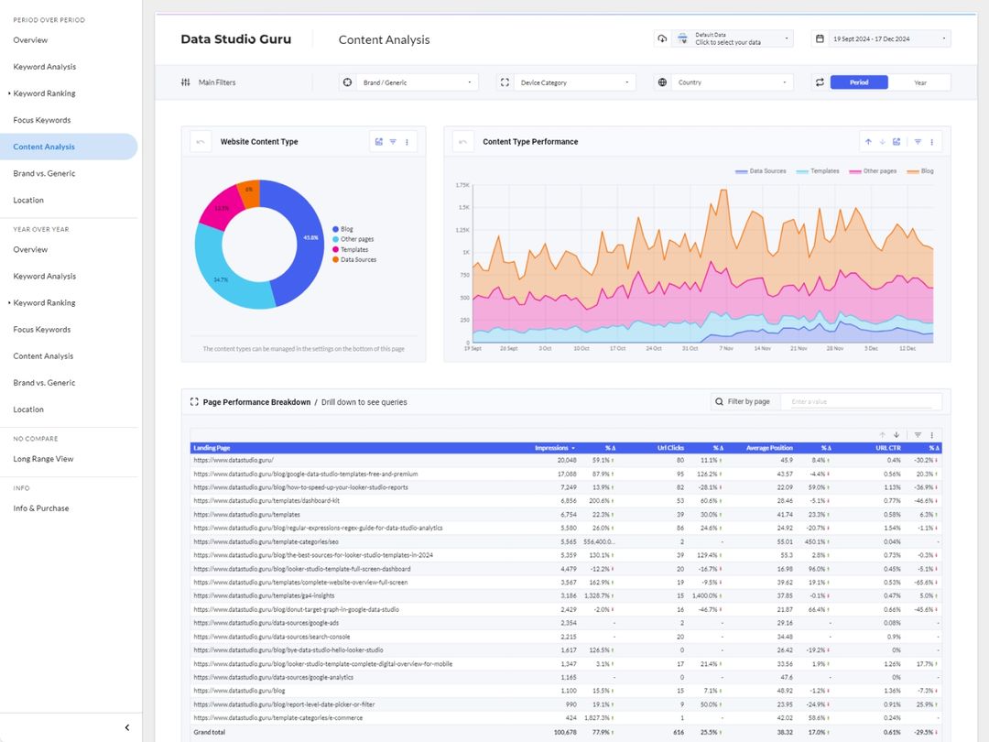The width and height of the screenshot is (989, 742).
Task: Click the Filter by page input field
Action: [861, 401]
